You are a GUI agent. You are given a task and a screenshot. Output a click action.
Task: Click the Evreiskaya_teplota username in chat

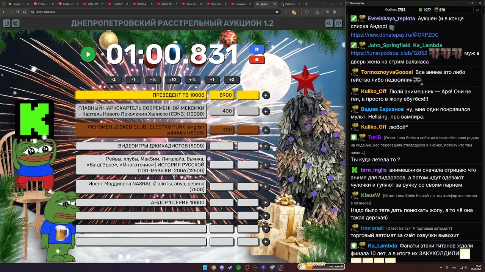(391, 18)
